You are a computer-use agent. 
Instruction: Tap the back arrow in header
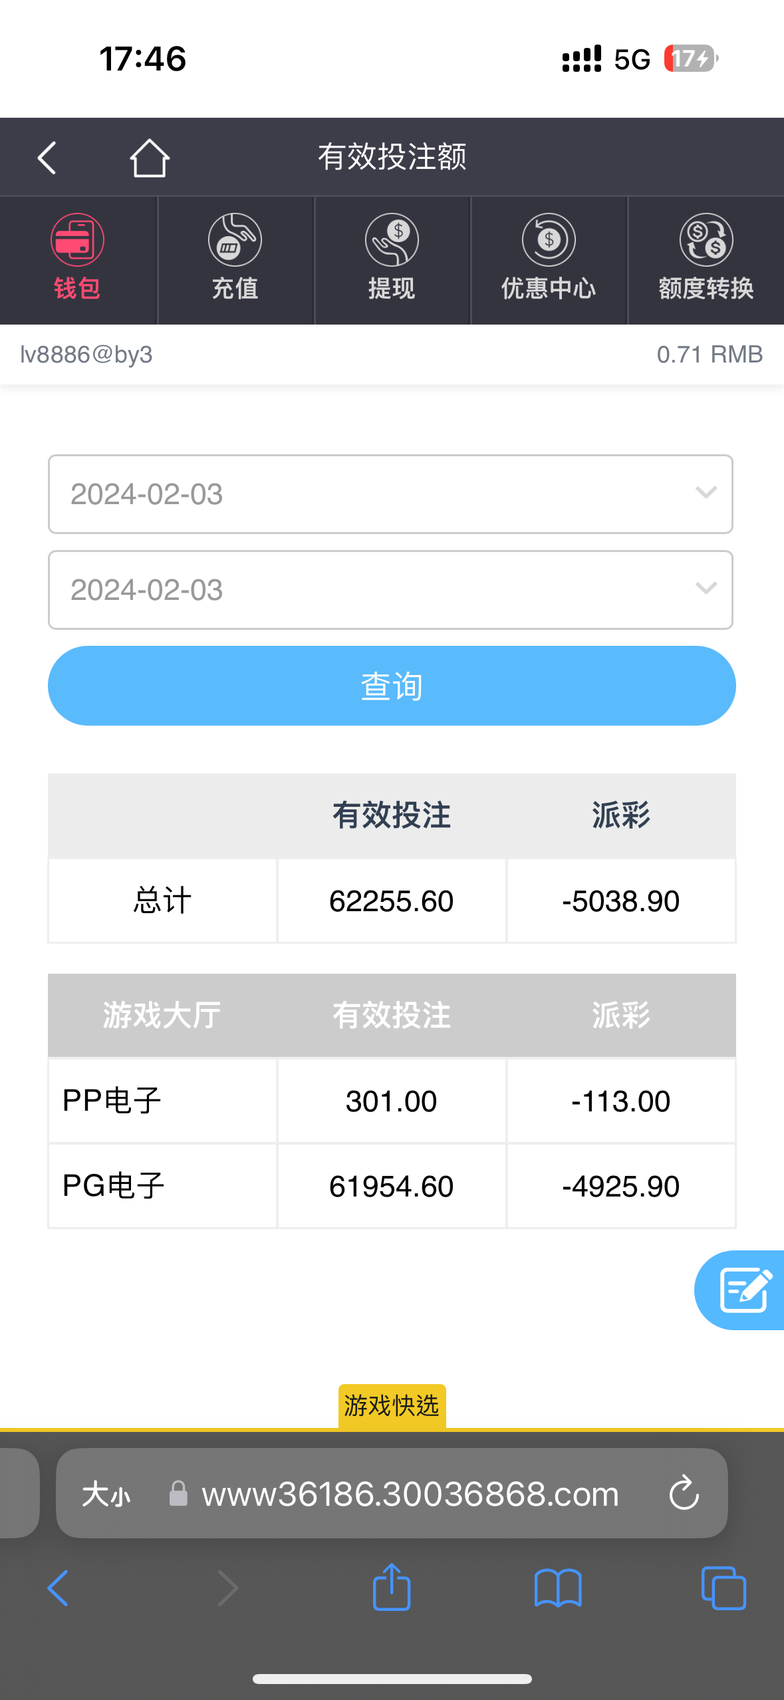(x=47, y=158)
